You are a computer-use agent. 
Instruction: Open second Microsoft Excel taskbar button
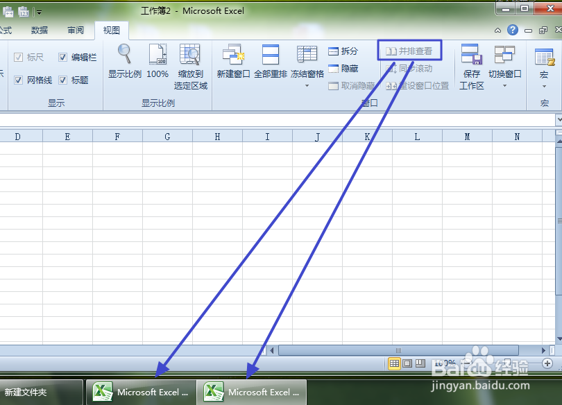[252, 392]
